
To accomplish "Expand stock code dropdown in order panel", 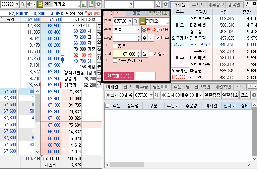I will 130,21.
